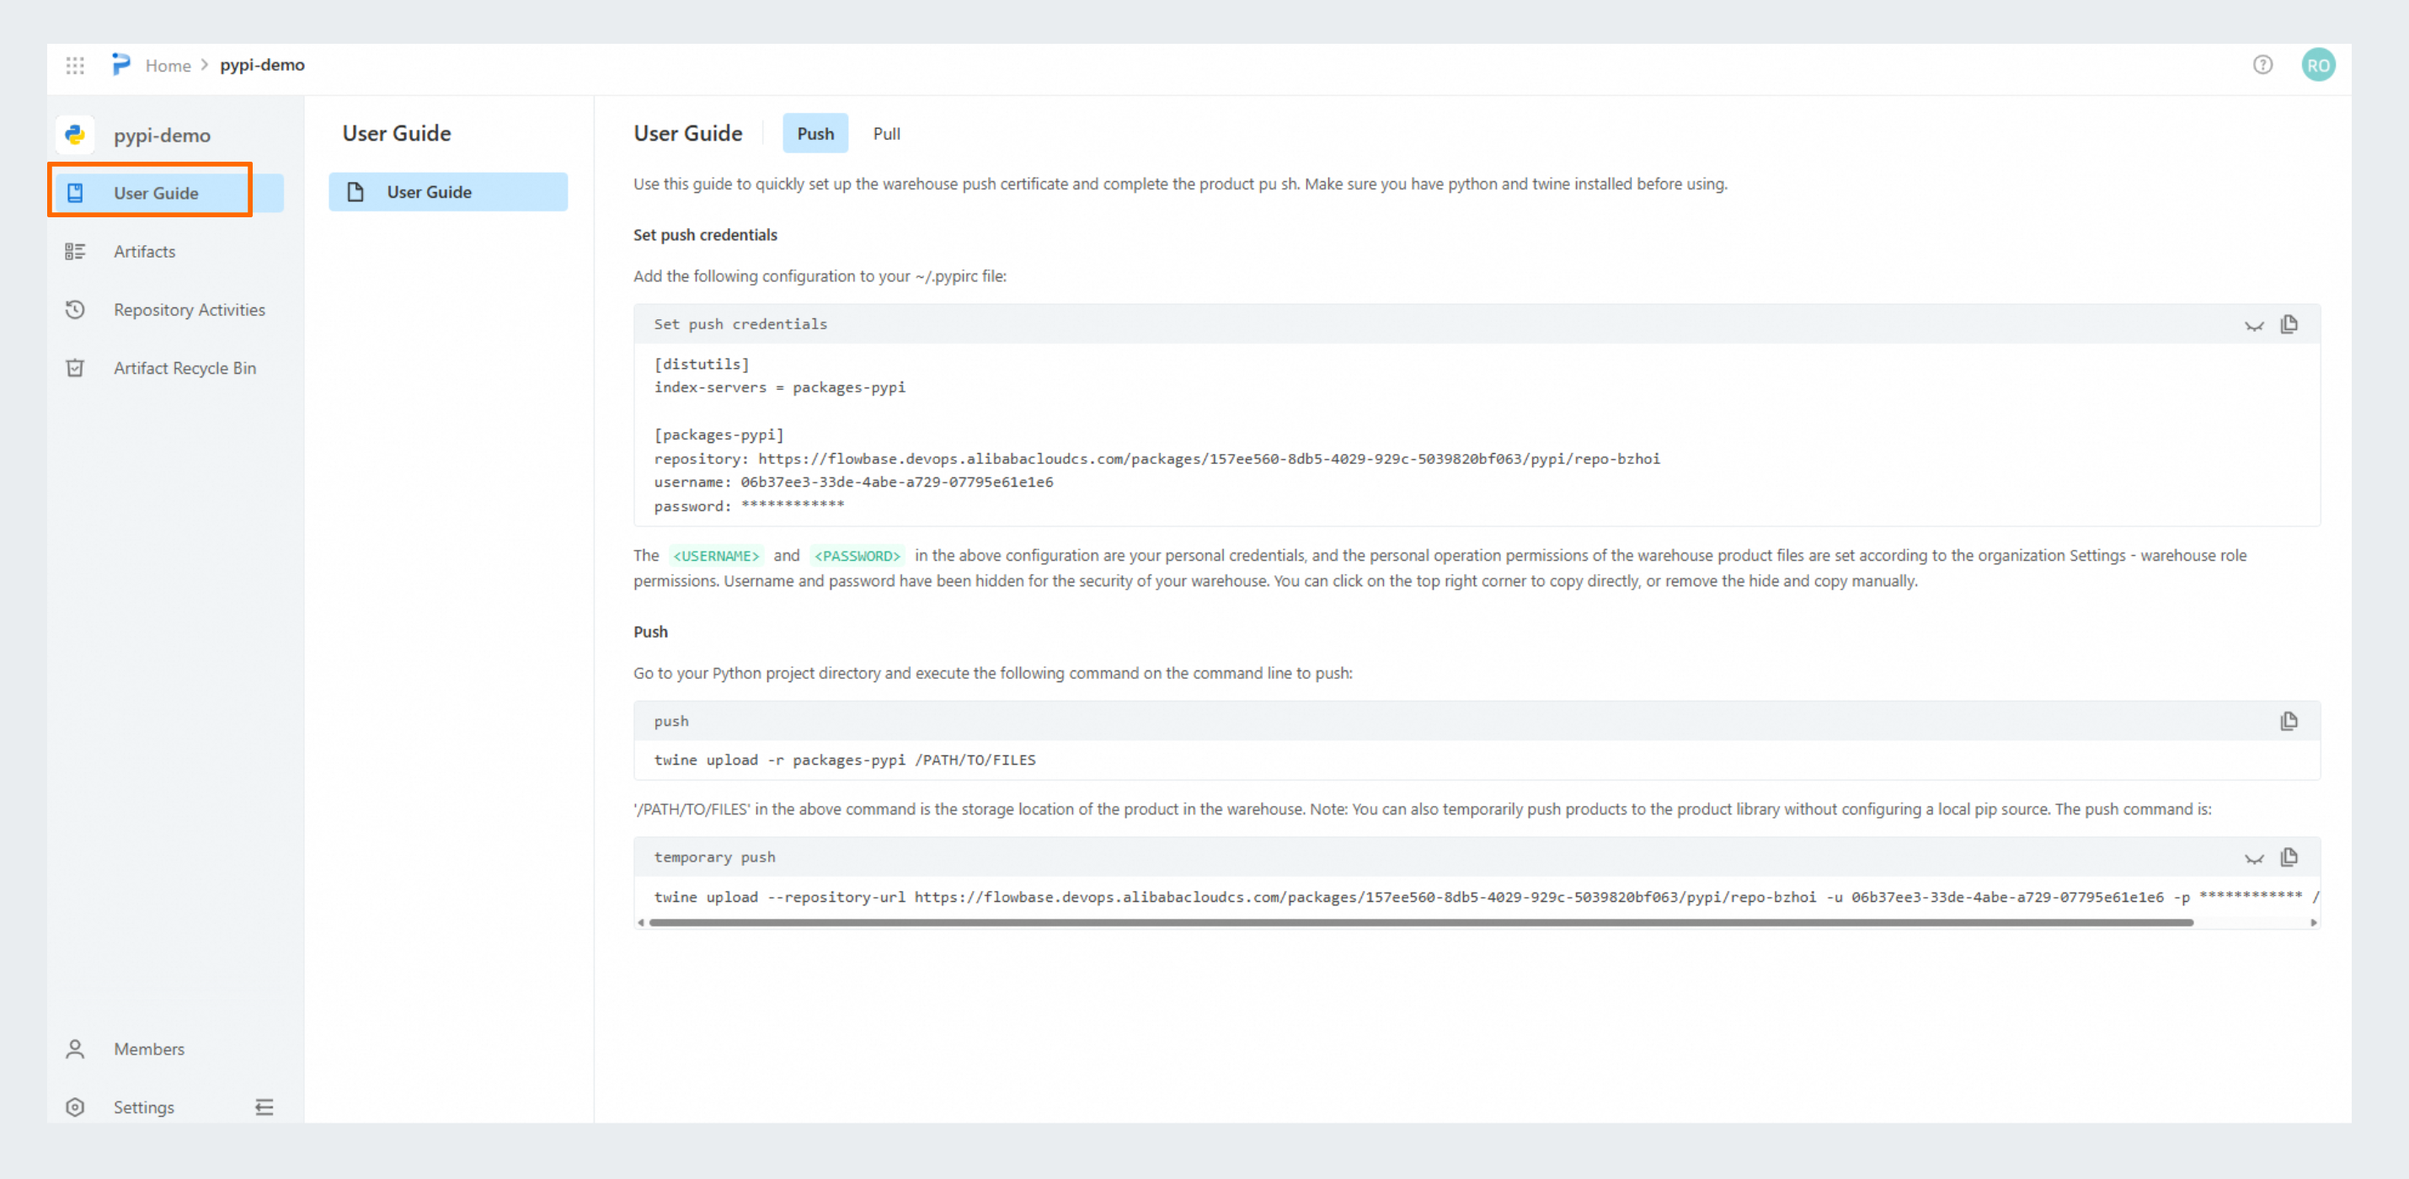The height and width of the screenshot is (1179, 2409).
Task: Show hidden password in temporary push block
Action: pyautogui.click(x=2254, y=858)
